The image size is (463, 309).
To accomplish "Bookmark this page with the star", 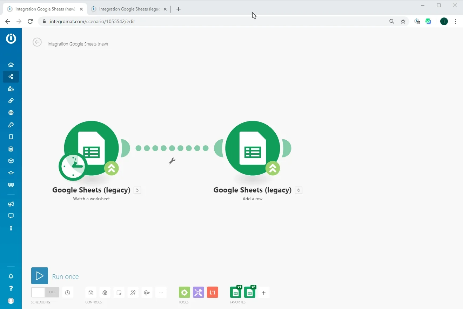I will [403, 21].
